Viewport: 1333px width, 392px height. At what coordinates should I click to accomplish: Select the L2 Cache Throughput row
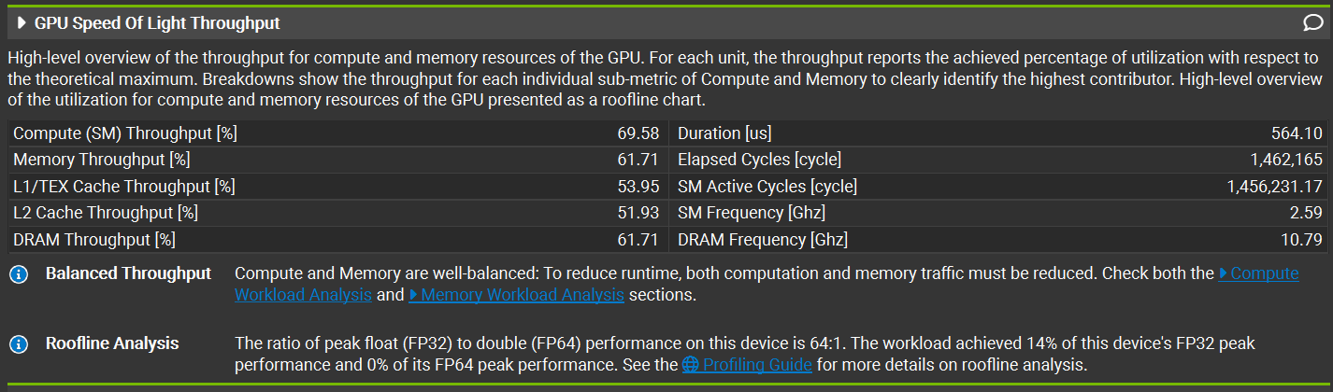click(337, 213)
